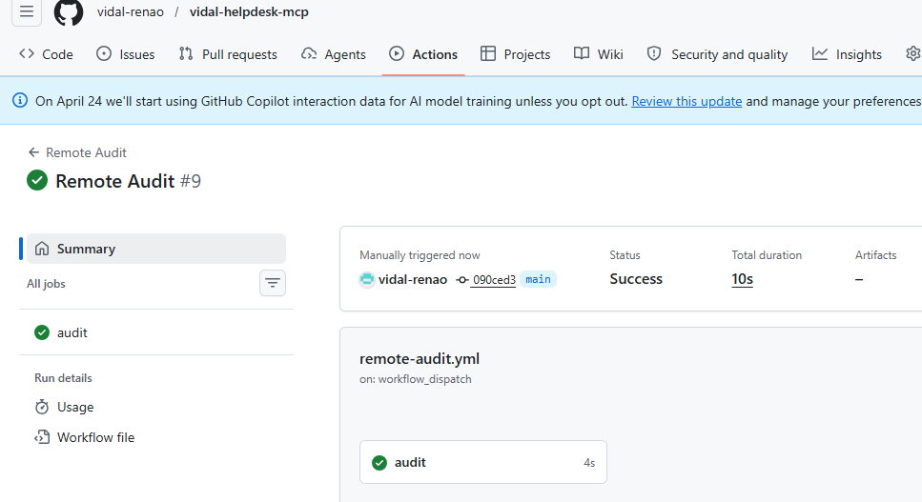
Task: Click the home icon beside Summary
Action: (x=42, y=249)
